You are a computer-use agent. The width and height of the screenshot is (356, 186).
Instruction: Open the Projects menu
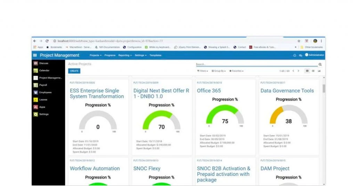click(x=95, y=55)
